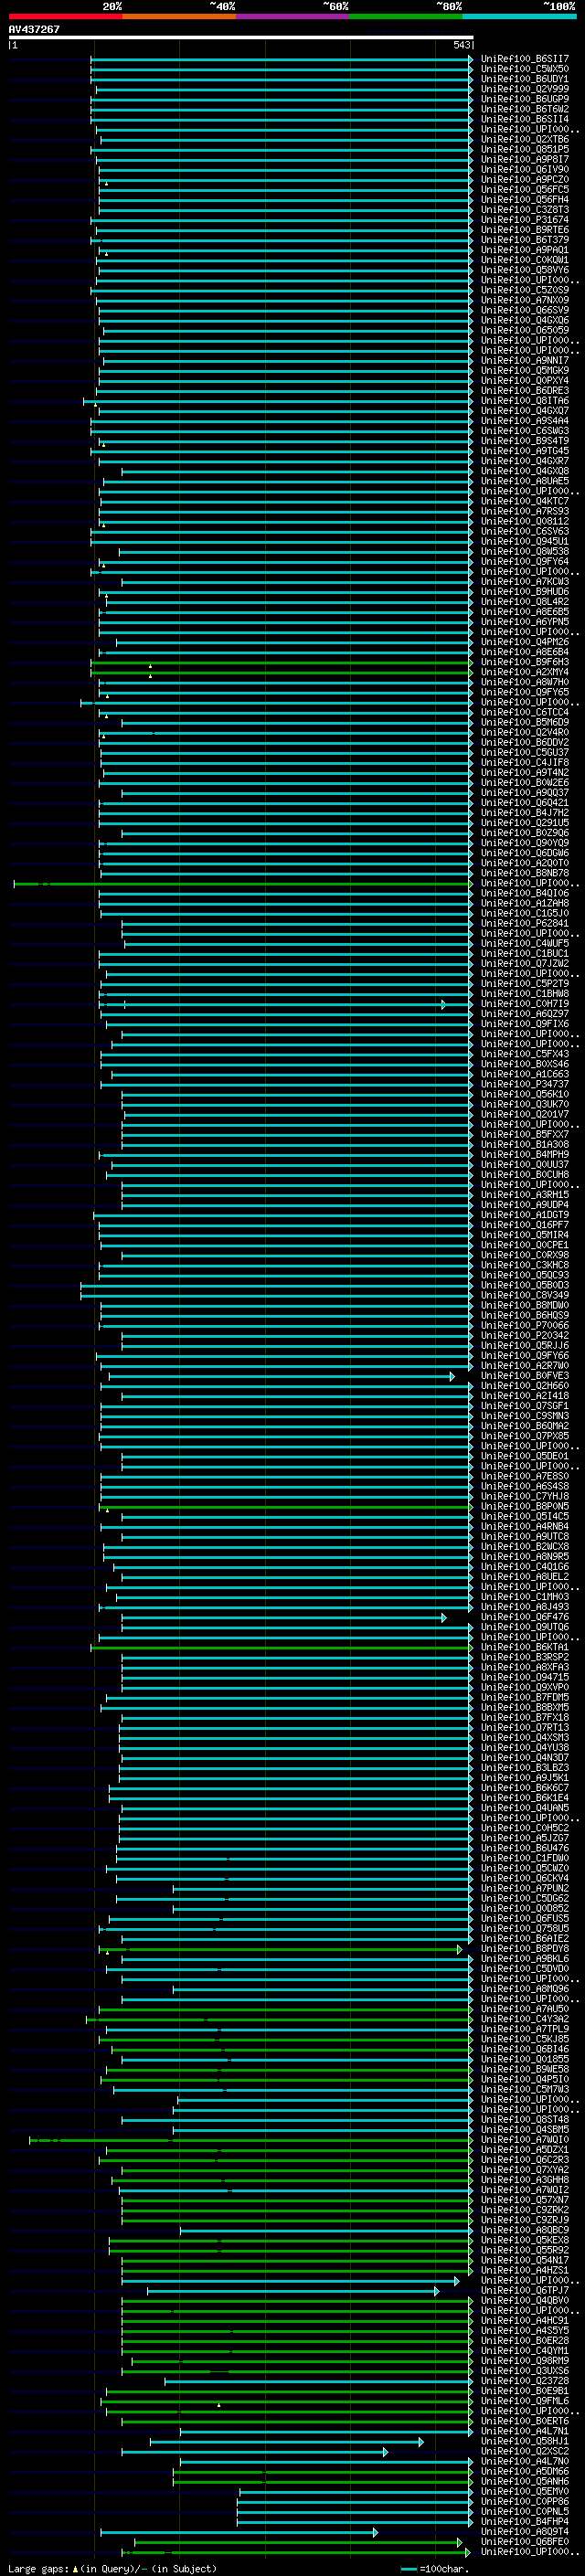Image resolution: width=585 pixels, height=2576 pixels.
Task: Click the UniRef100_Q2XSC2 entry
Action: (524, 2451)
